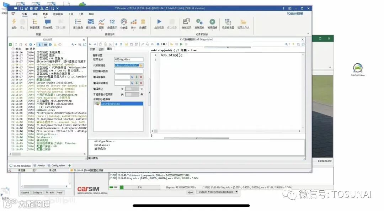
Task: Collapse the editor's top pane with the down chevron
Action: 228,47
